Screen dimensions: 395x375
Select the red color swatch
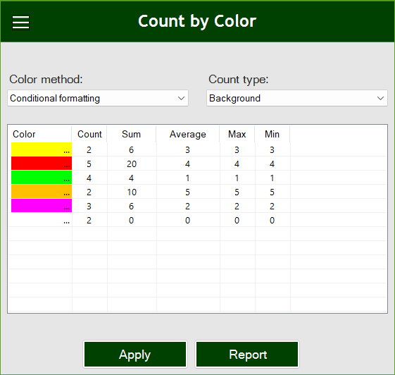click(42, 163)
